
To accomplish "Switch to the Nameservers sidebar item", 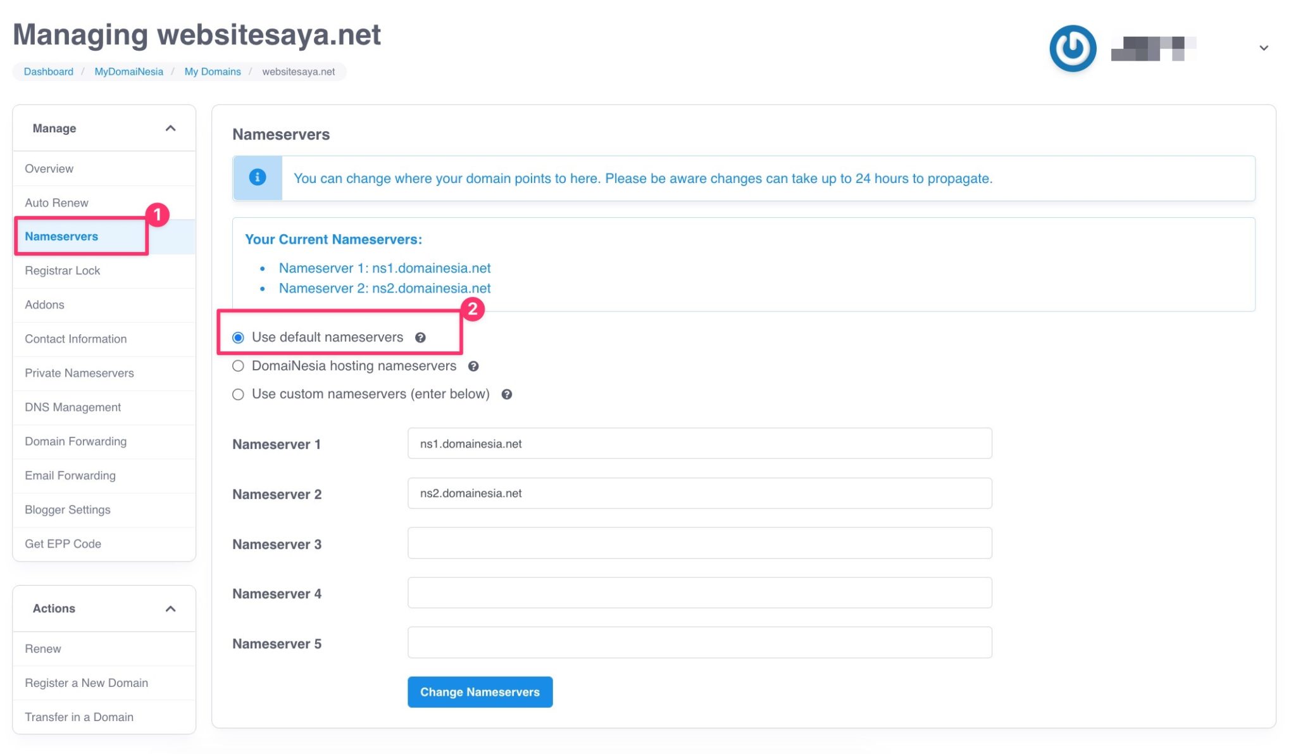I will coord(61,236).
